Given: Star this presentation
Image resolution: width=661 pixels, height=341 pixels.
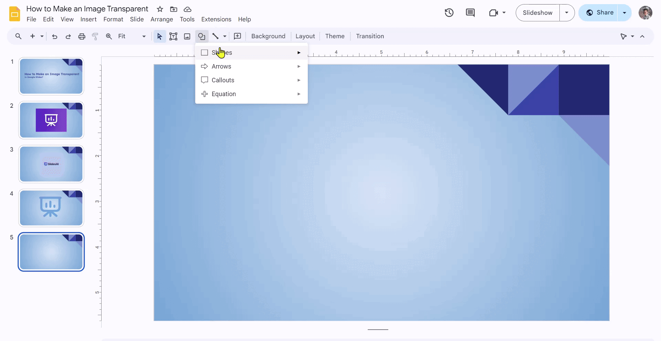Looking at the screenshot, I should click(x=160, y=9).
